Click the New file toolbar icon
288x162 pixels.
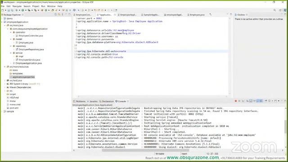coord(3,10)
